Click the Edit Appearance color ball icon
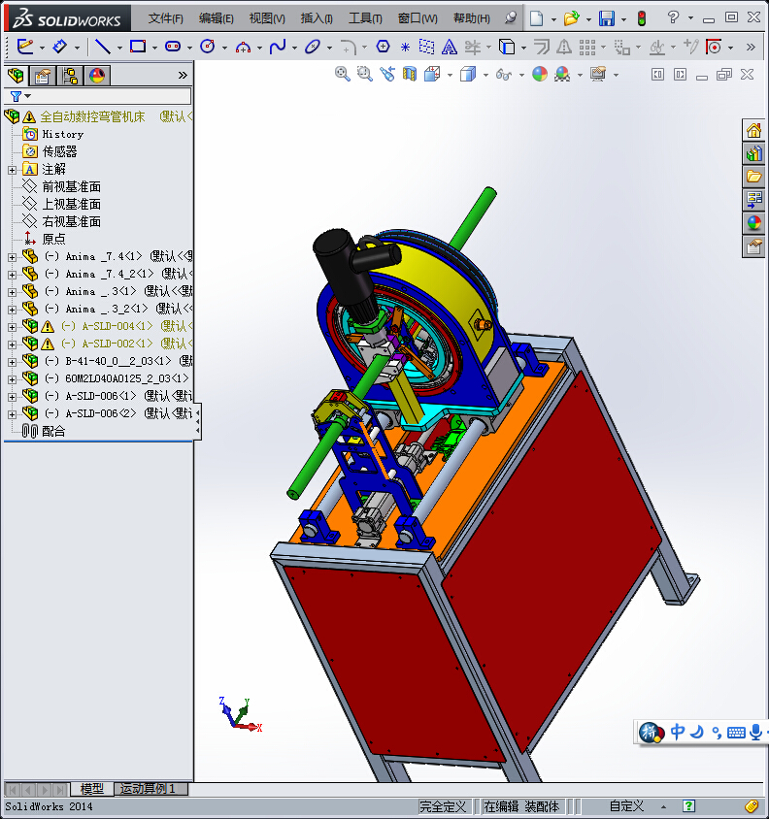This screenshot has width=769, height=819. pyautogui.click(x=540, y=74)
